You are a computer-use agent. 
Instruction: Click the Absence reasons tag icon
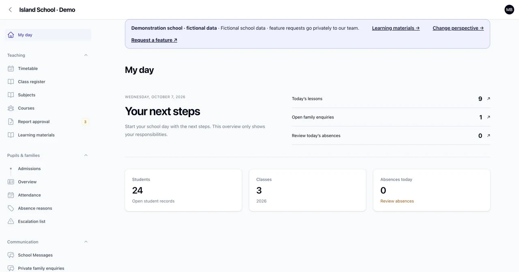click(11, 208)
